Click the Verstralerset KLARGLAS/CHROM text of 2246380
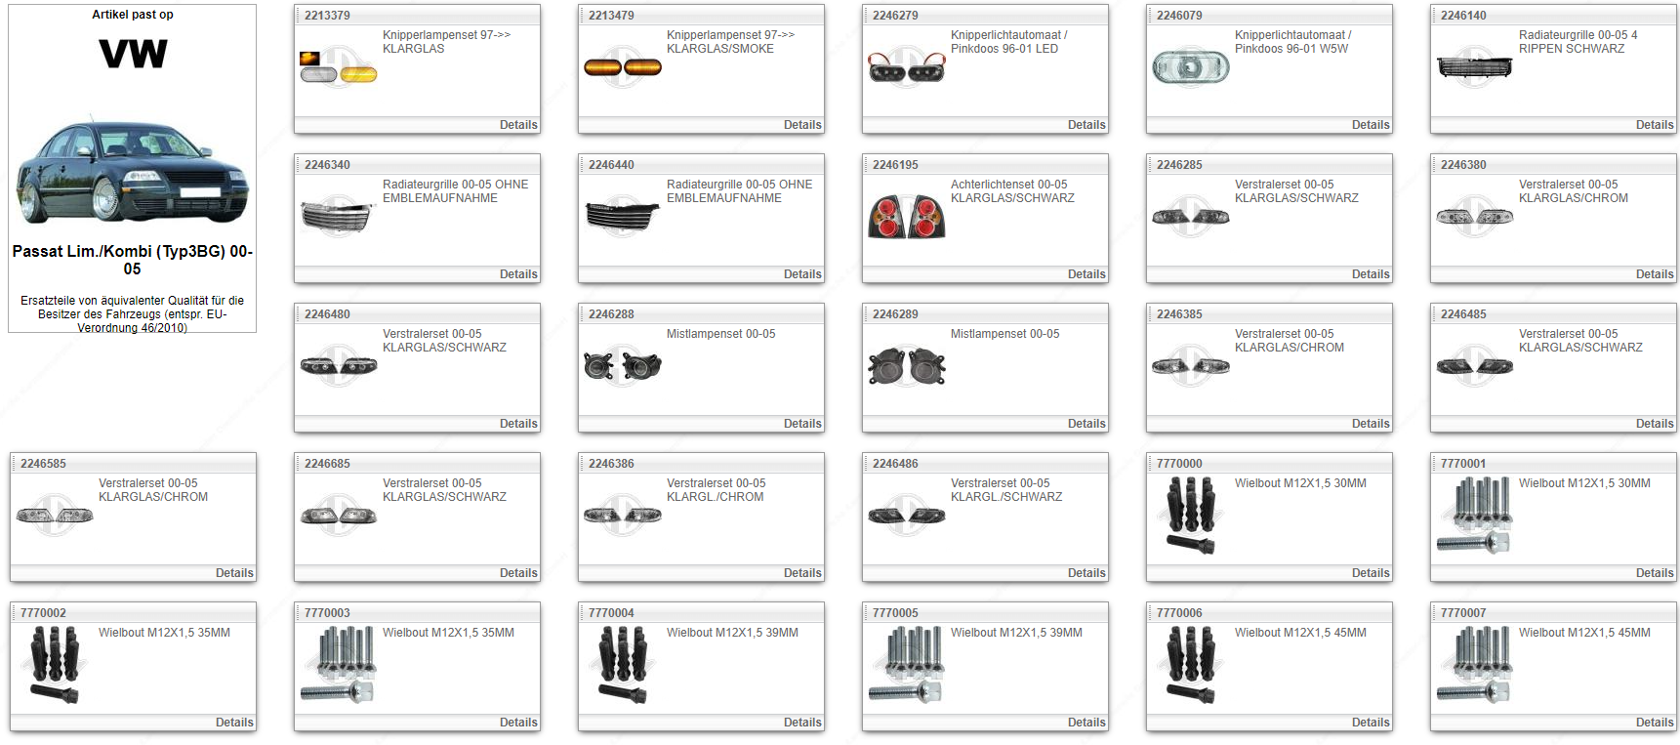Image resolution: width=1680 pixels, height=745 pixels. click(x=1573, y=191)
